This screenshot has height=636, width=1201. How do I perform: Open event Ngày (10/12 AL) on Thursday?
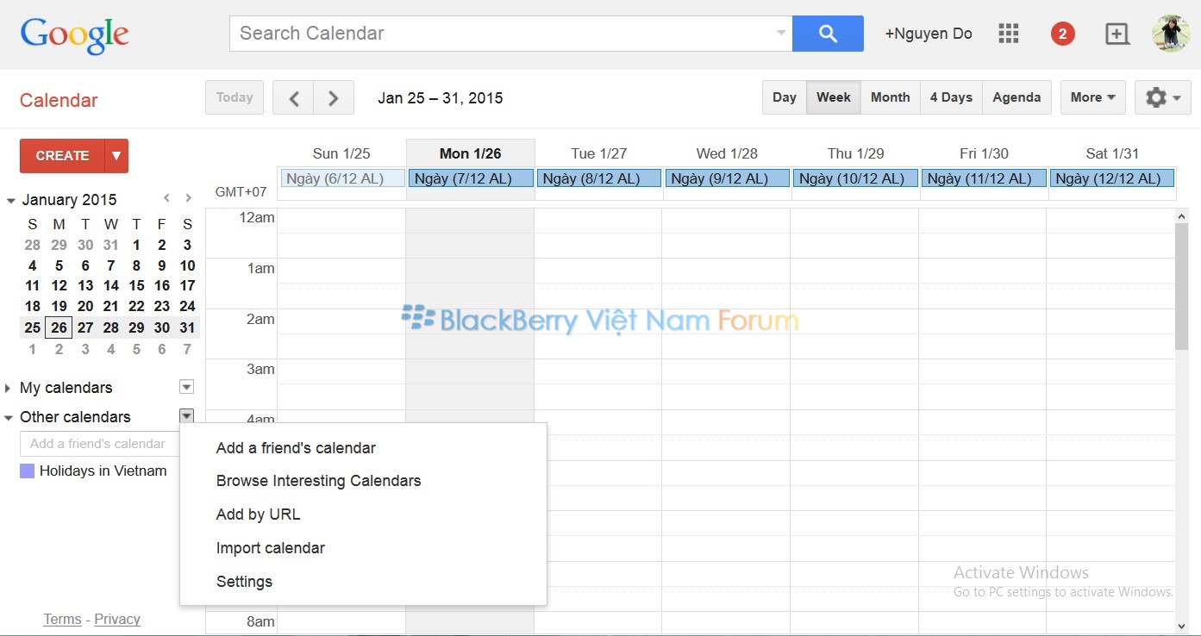pyautogui.click(x=855, y=178)
